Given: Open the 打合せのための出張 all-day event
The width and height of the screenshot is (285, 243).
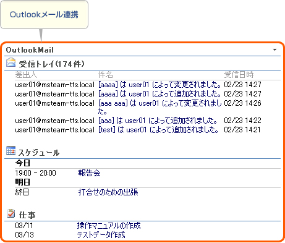Looking at the screenshot, I should coord(108,192).
